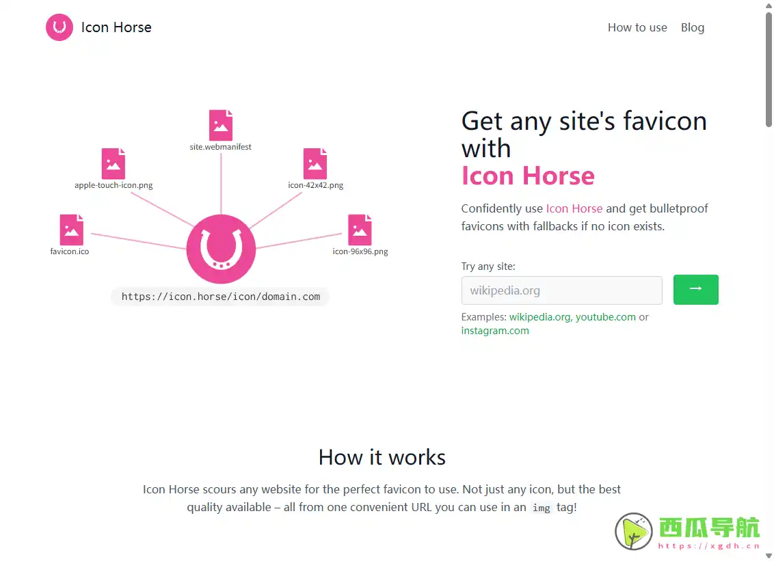Click the Icon Horse horseshoe logo
Image resolution: width=774 pixels, height=561 pixels.
(x=59, y=27)
